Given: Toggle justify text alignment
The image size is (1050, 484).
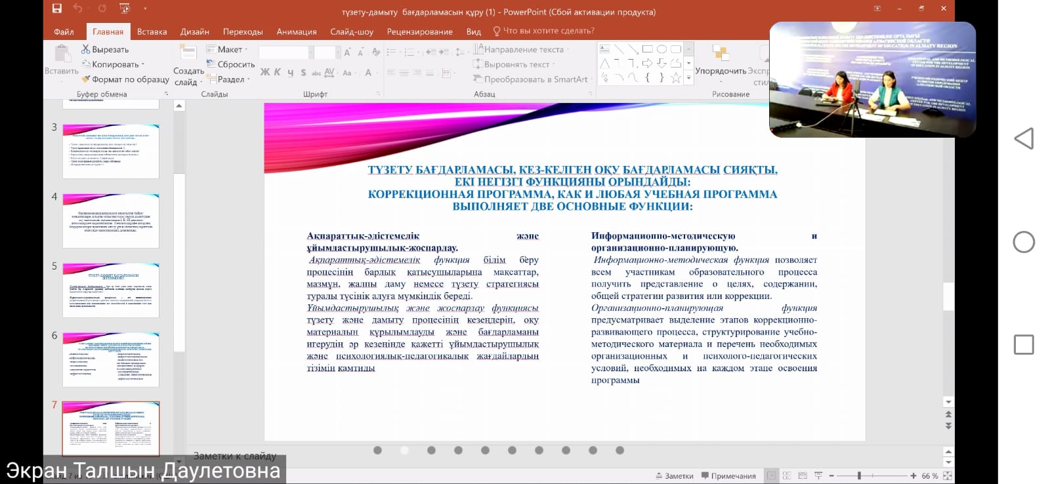Looking at the screenshot, I should tap(430, 73).
